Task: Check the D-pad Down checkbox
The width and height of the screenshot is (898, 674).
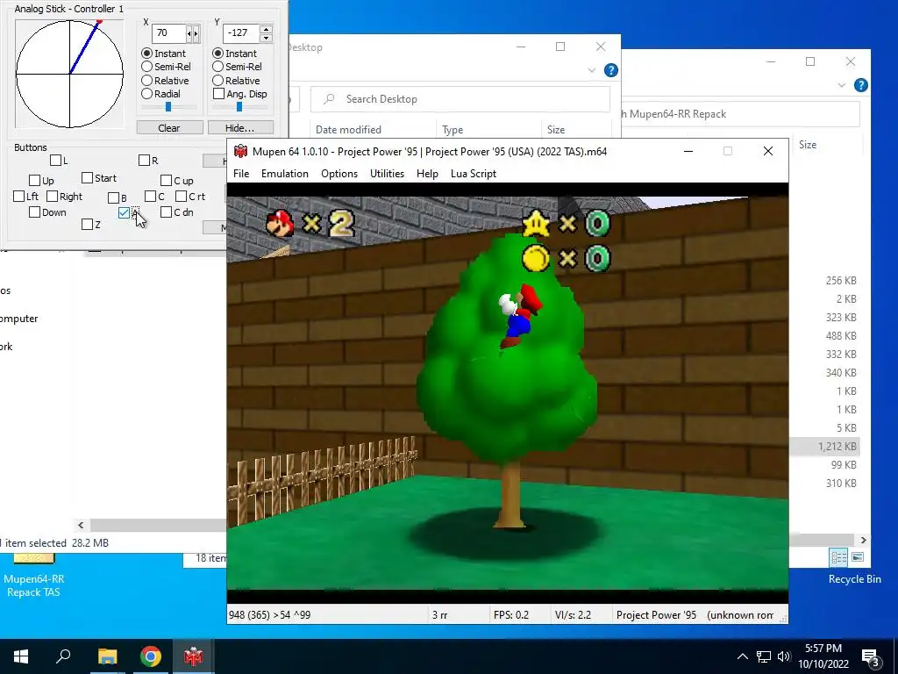Action: [34, 212]
